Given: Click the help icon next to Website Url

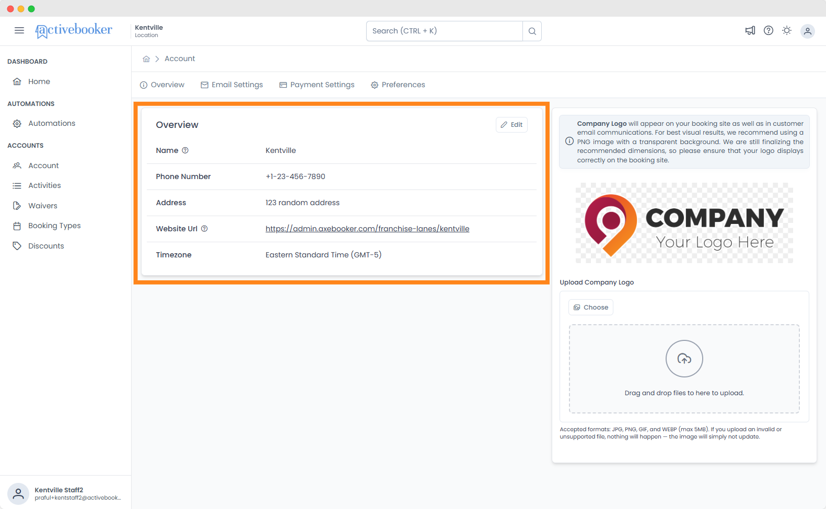Looking at the screenshot, I should [x=204, y=229].
